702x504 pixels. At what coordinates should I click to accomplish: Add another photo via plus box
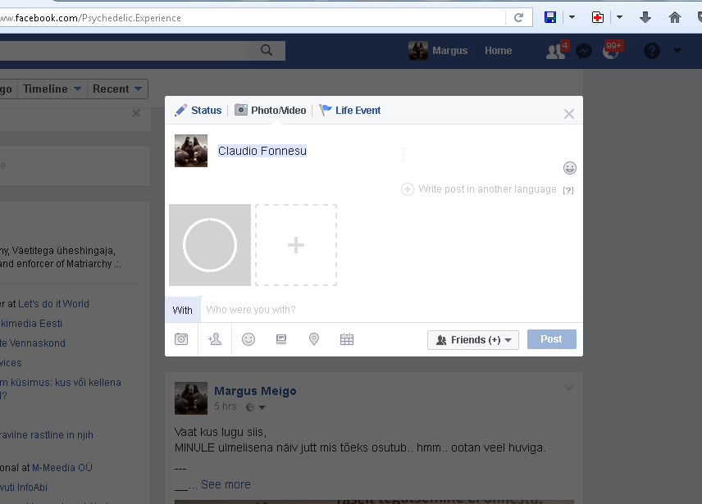(296, 245)
